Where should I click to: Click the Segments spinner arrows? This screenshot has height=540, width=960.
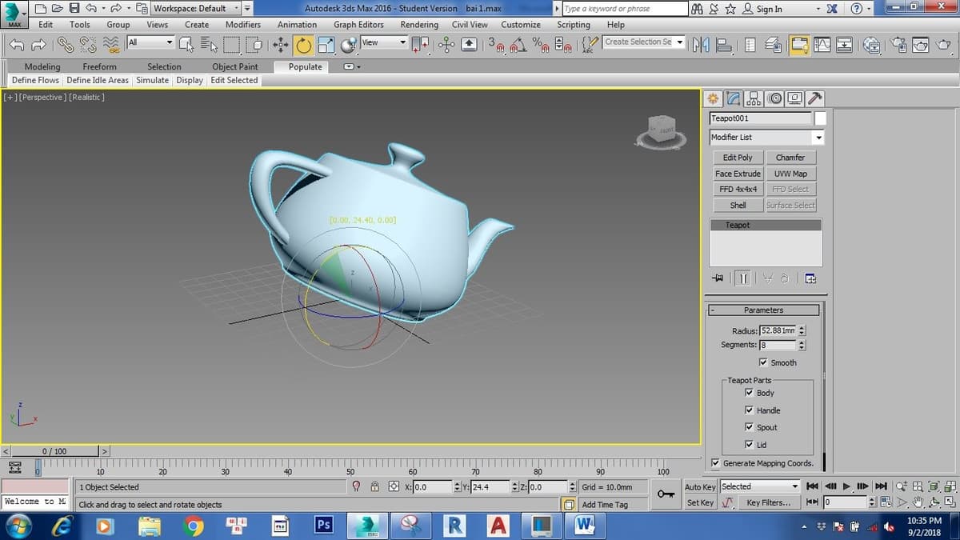click(x=802, y=345)
